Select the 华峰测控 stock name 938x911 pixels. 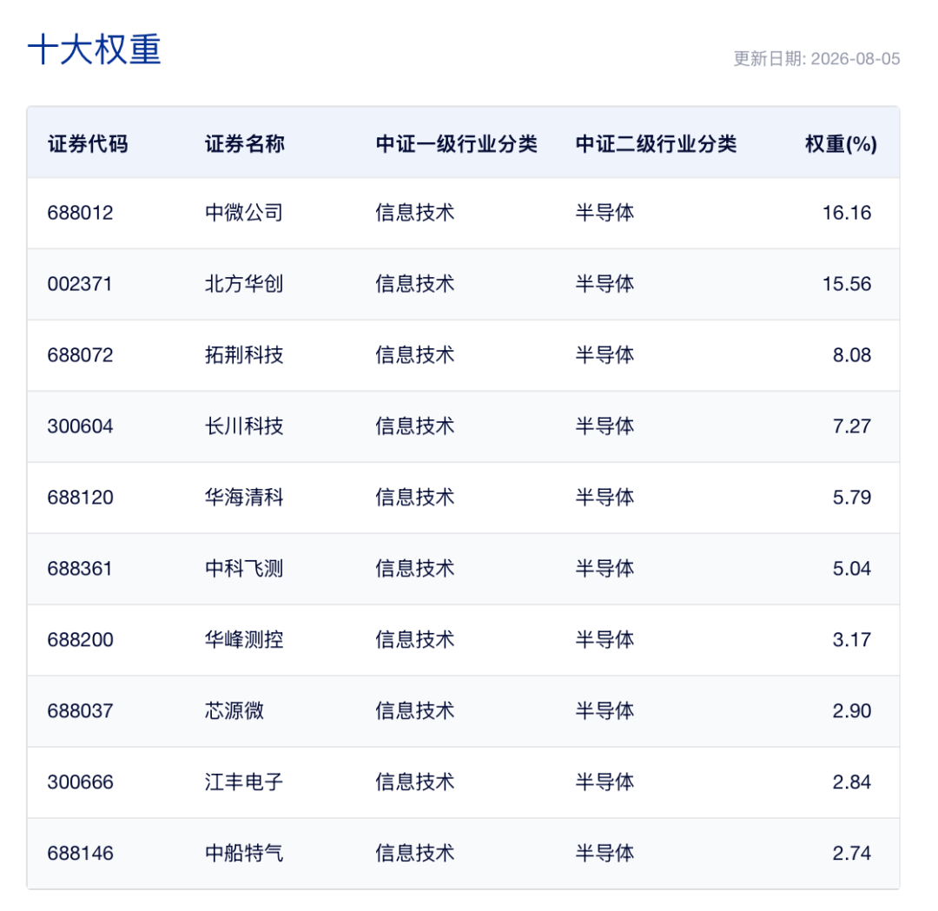point(244,640)
